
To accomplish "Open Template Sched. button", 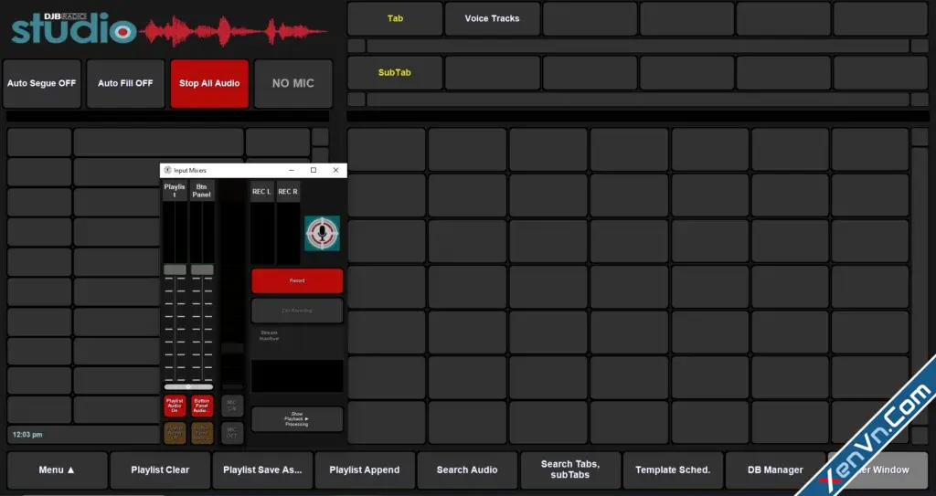I will click(673, 470).
